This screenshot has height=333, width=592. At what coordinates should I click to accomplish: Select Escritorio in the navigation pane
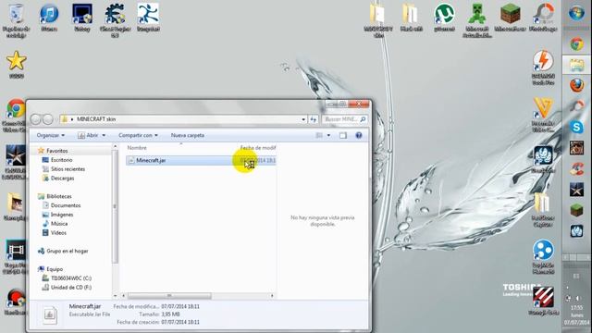click(61, 160)
